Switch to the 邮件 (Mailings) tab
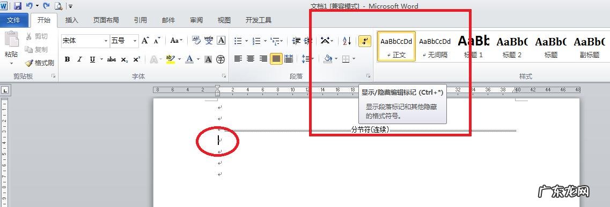 pos(168,20)
